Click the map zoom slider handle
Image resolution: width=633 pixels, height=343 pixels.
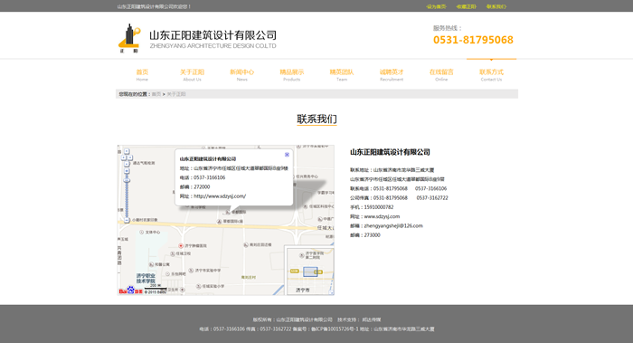click(x=127, y=181)
